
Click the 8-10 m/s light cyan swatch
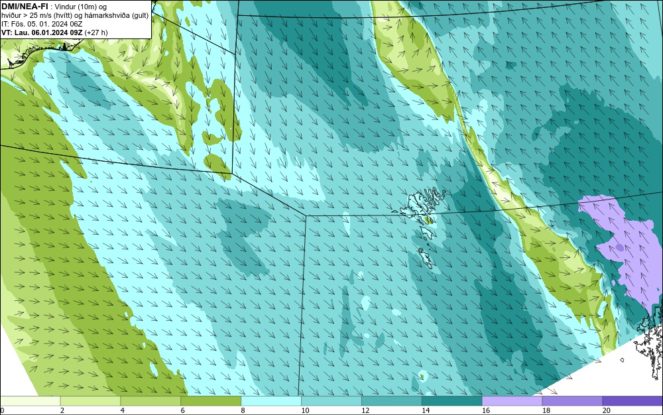[x=271, y=400]
